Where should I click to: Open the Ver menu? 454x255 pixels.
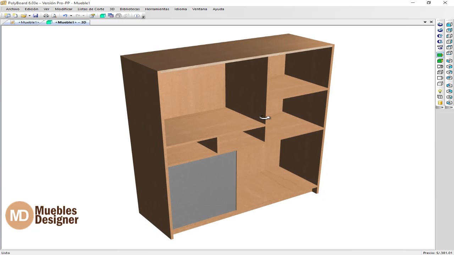[46, 9]
